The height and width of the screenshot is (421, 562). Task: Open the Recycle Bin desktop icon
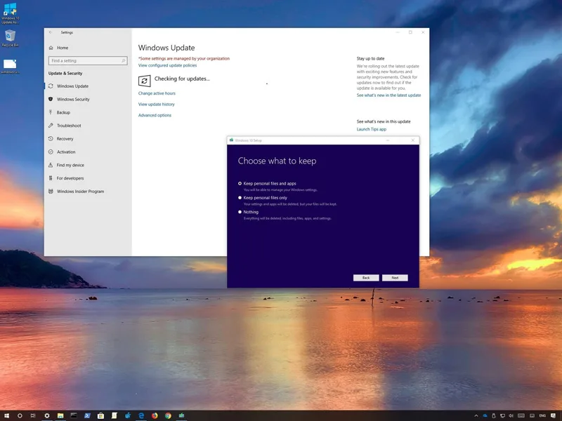pyautogui.click(x=10, y=39)
